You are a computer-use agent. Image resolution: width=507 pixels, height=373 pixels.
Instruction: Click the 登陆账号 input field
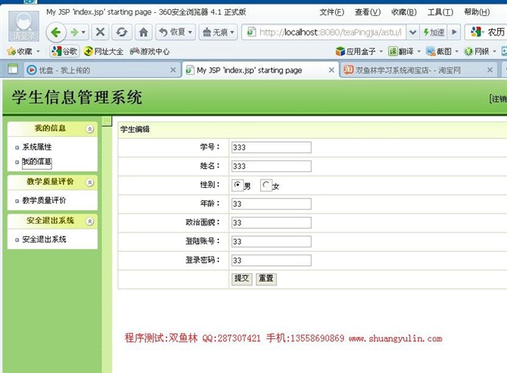272,242
